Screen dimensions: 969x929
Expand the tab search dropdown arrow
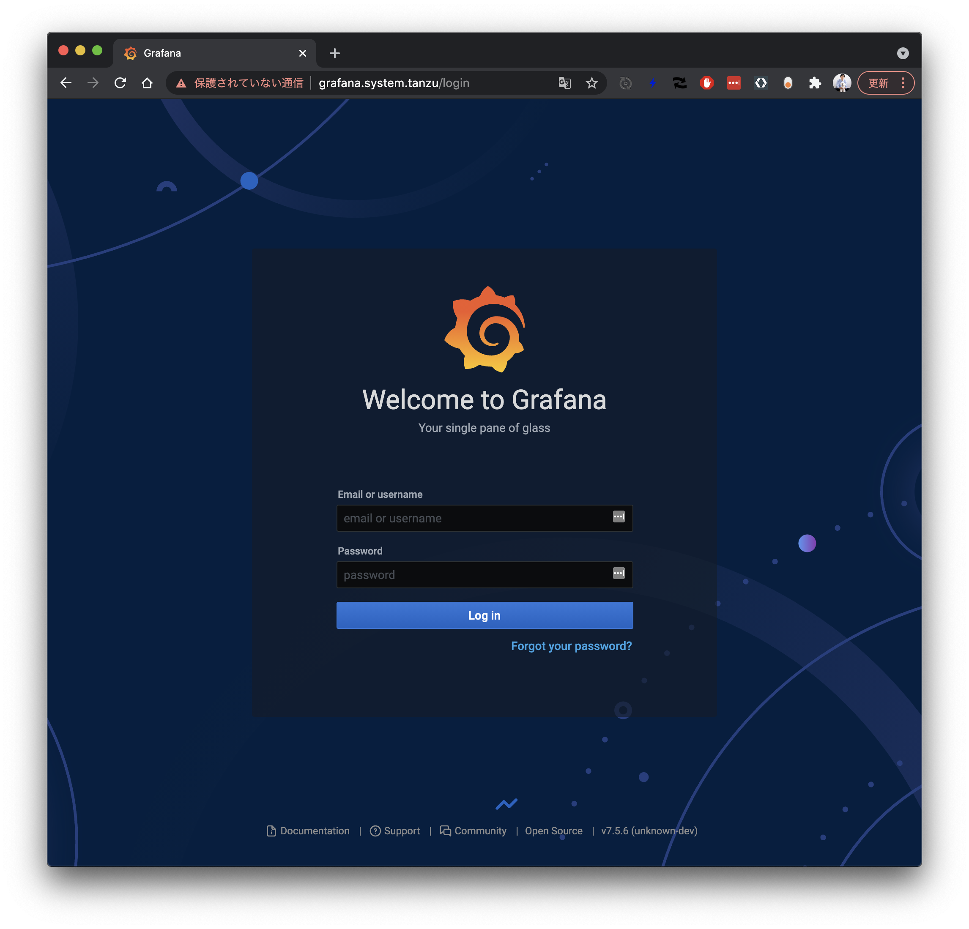coord(903,53)
